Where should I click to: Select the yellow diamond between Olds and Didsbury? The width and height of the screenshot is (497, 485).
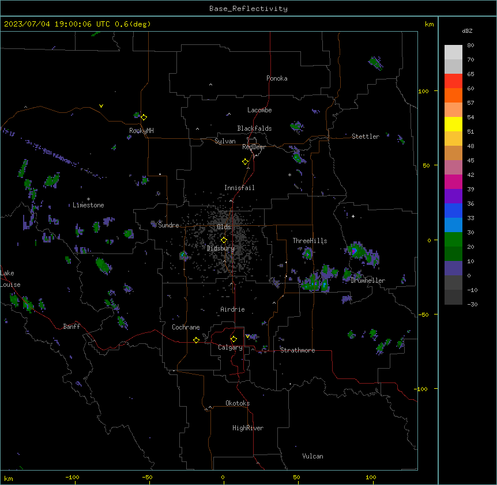pos(224,240)
